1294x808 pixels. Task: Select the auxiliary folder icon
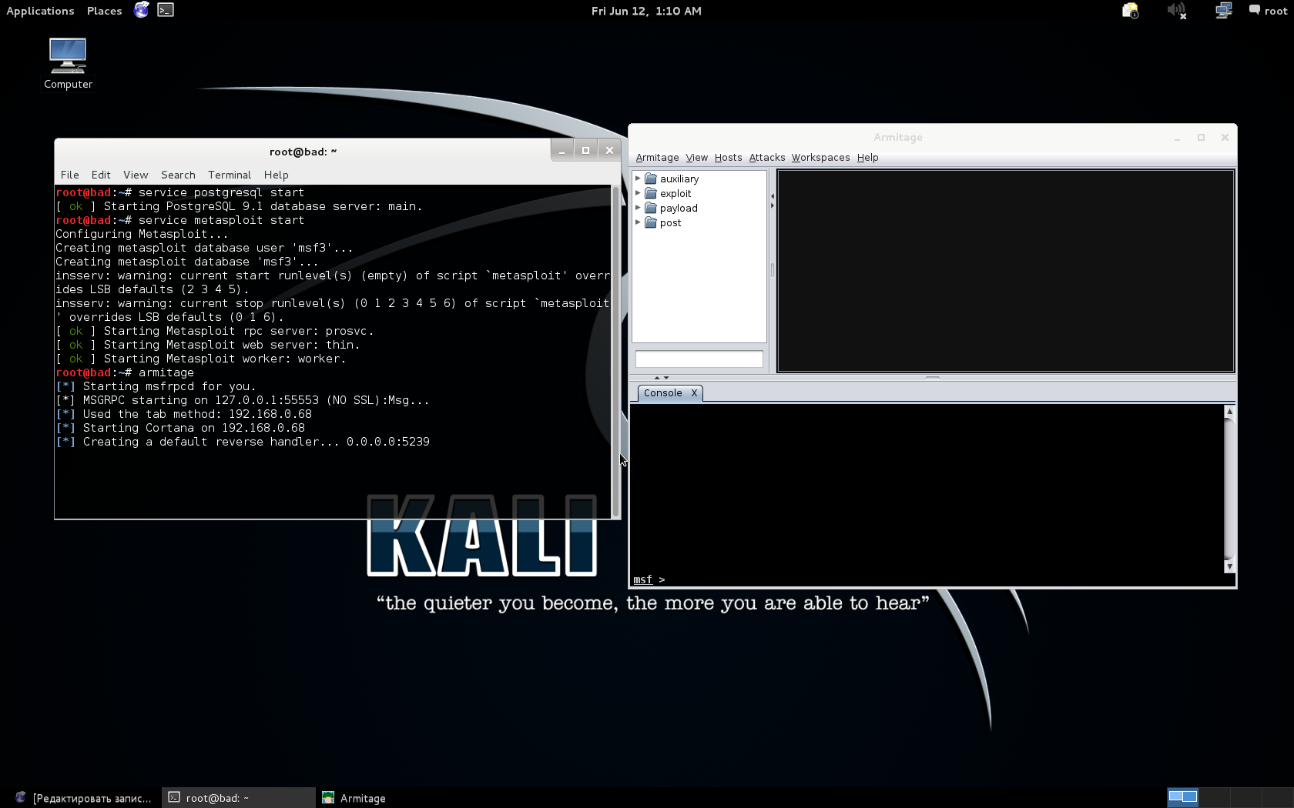point(651,179)
